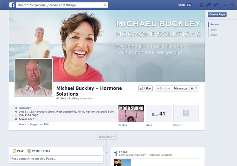Click phone number (08) 9388 0096

click(x=29, y=115)
